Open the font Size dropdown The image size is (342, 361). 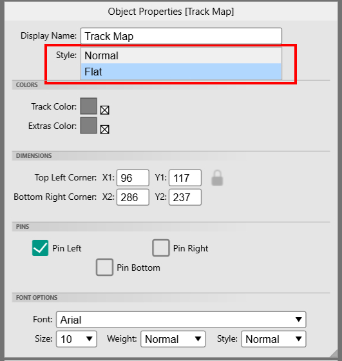77,339
